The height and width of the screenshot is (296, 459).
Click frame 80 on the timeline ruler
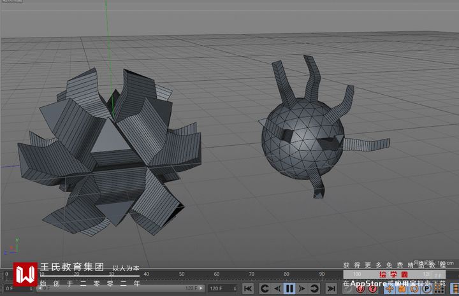click(286, 274)
